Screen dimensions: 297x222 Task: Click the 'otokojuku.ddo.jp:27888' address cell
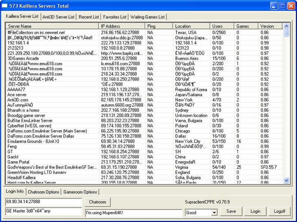(x=122, y=37)
